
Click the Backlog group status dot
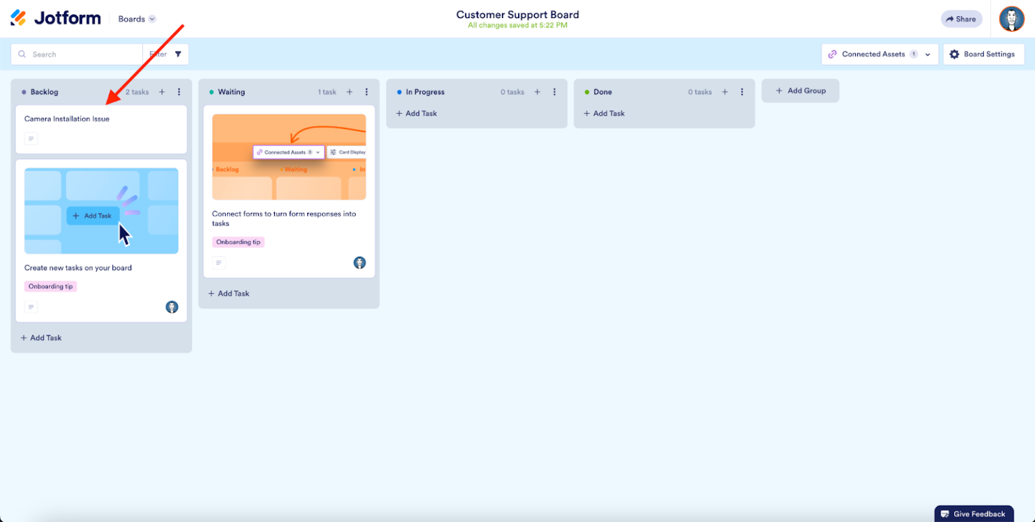click(22, 92)
